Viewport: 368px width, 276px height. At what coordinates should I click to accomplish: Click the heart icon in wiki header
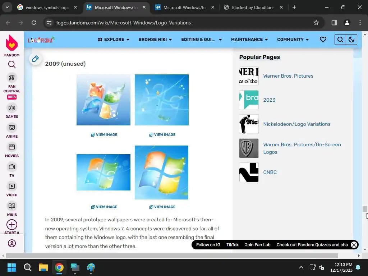[323, 40]
